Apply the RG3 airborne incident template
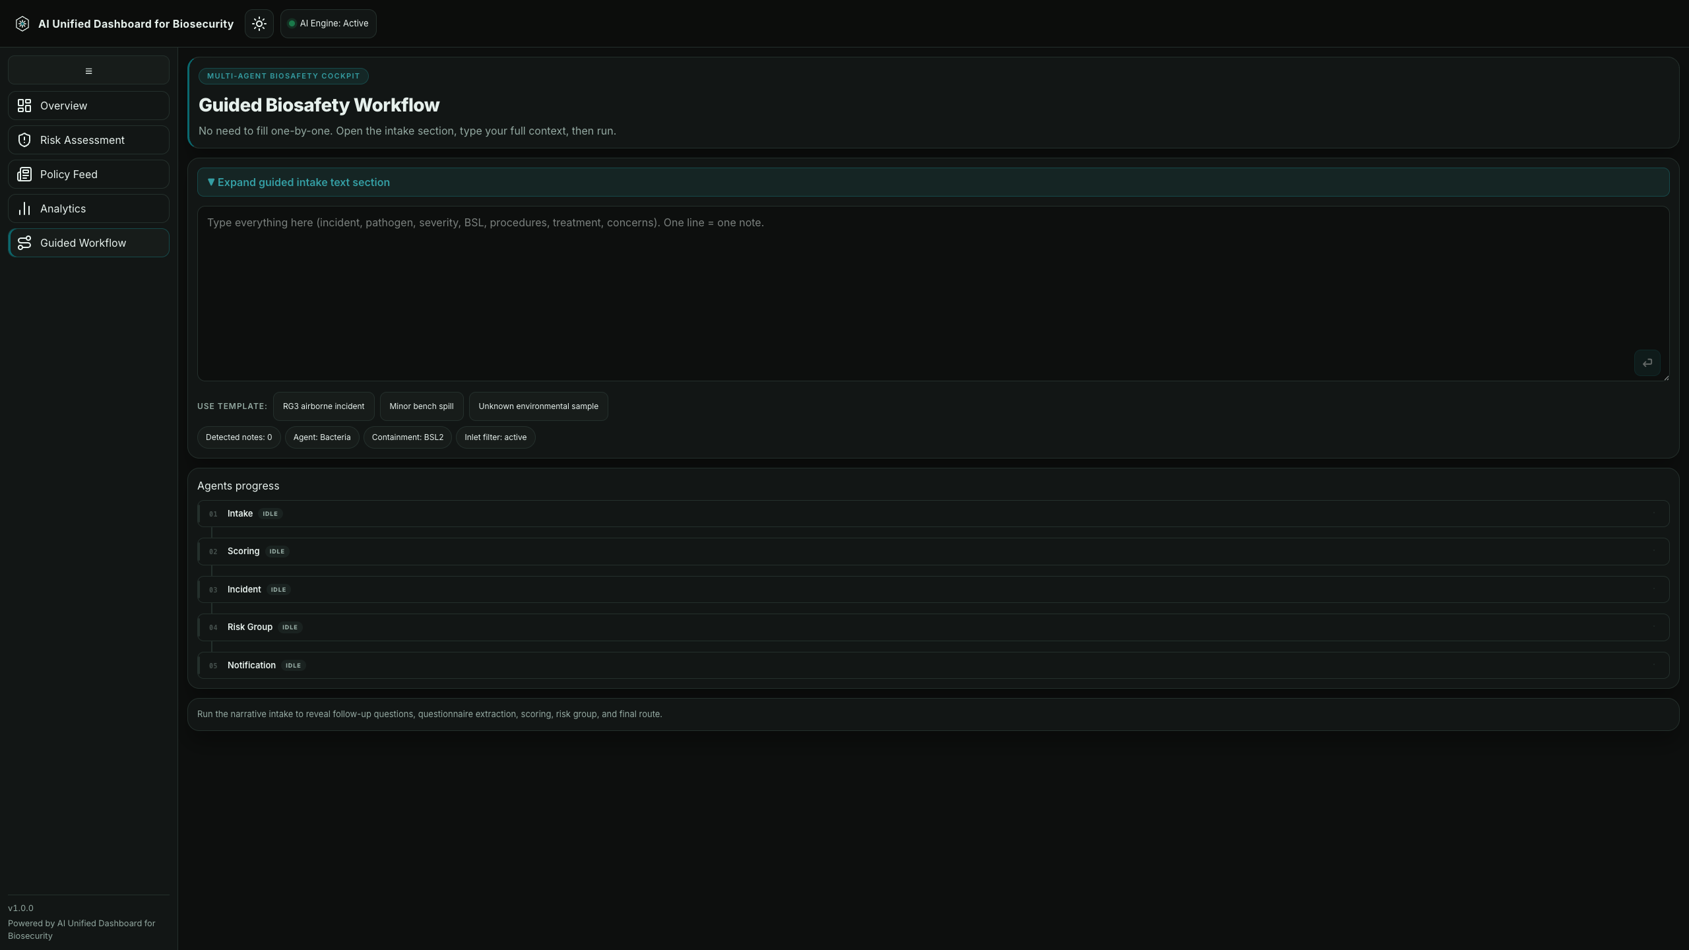 click(323, 406)
